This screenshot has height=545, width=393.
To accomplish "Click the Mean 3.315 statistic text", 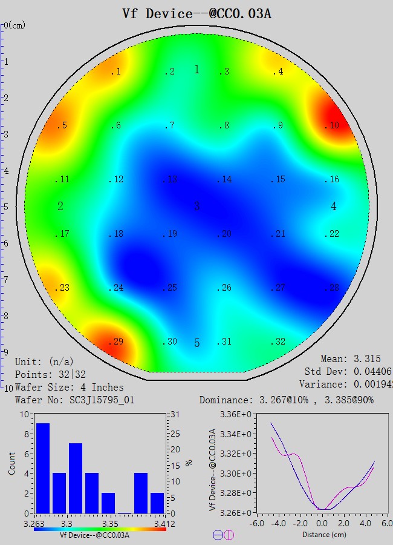I will coord(351,359).
